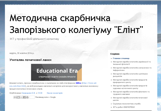Click the Google +1 recommend box
Image resolution: width=161 pixels, height=111 pixels.
(32, 97)
